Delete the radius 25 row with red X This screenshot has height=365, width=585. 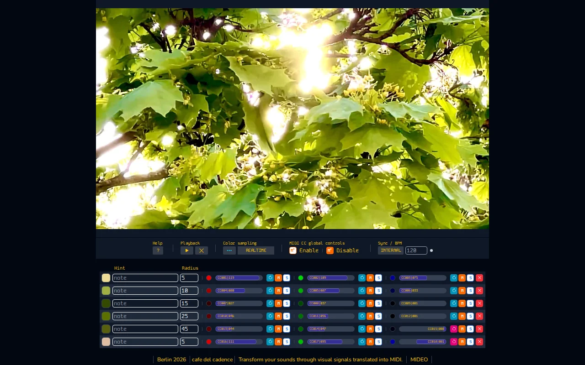(x=479, y=316)
